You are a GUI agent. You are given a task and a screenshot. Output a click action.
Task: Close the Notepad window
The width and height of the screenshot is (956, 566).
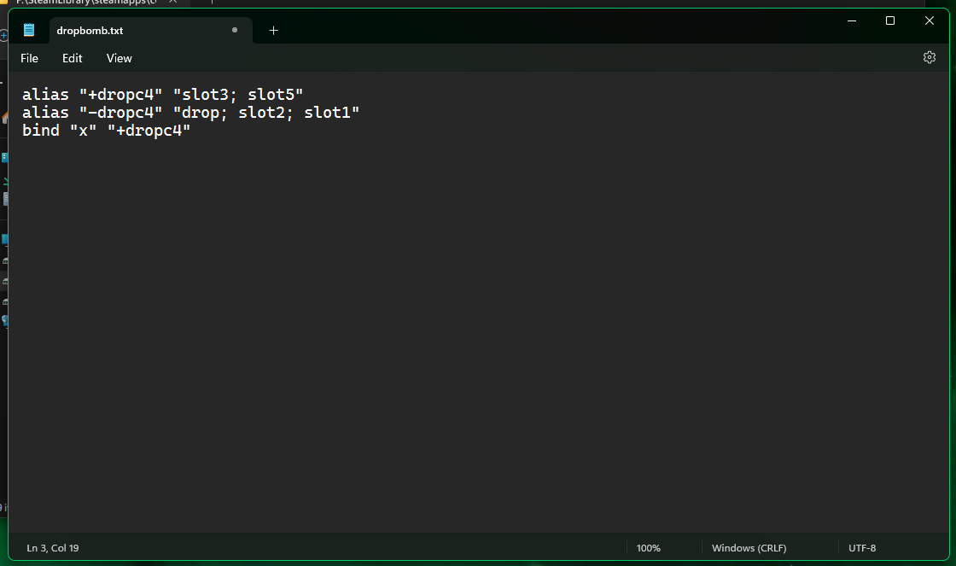930,20
